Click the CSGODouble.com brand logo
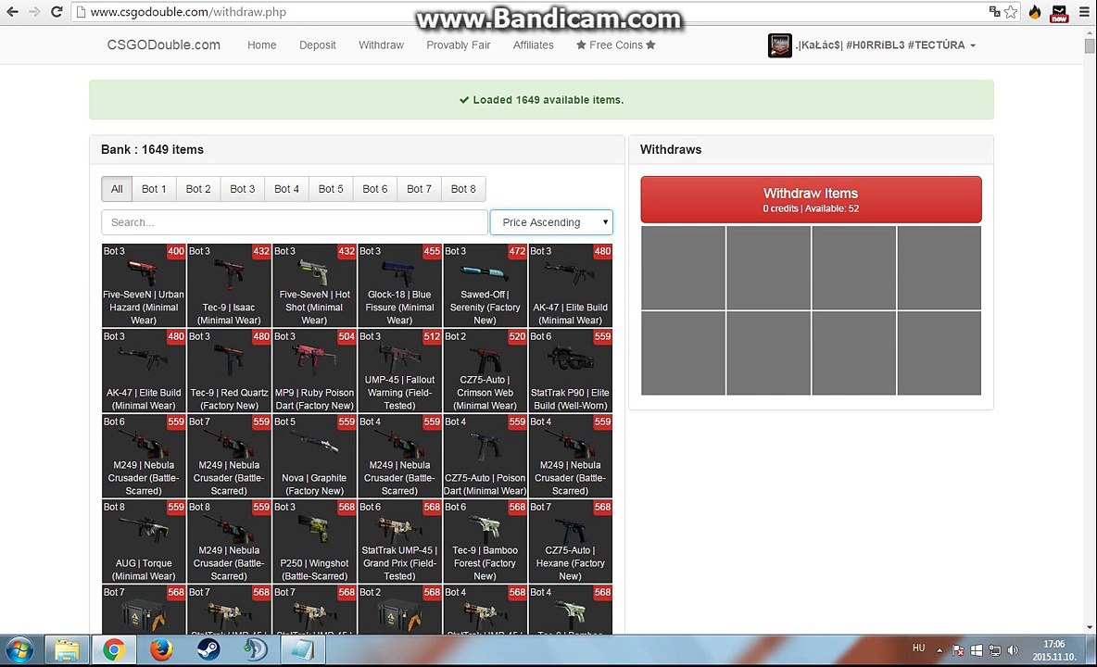The height and width of the screenshot is (667, 1097). [x=164, y=44]
